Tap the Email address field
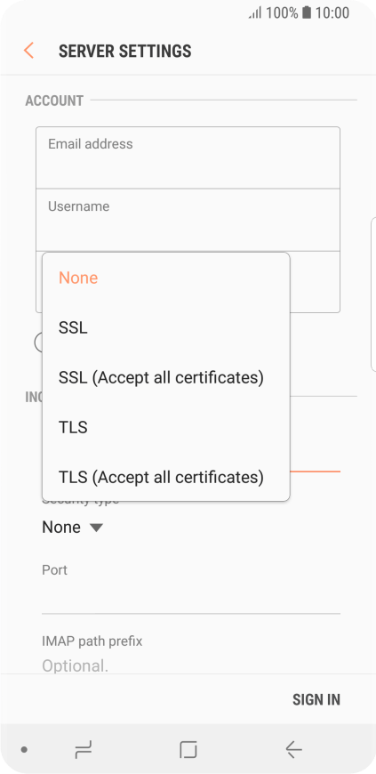Viewport: 376px width, 774px height. [188, 157]
